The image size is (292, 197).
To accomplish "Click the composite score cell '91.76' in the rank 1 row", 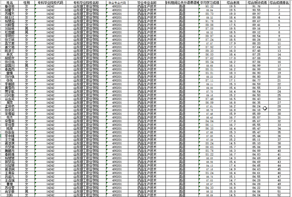I will [x=257, y=6].
